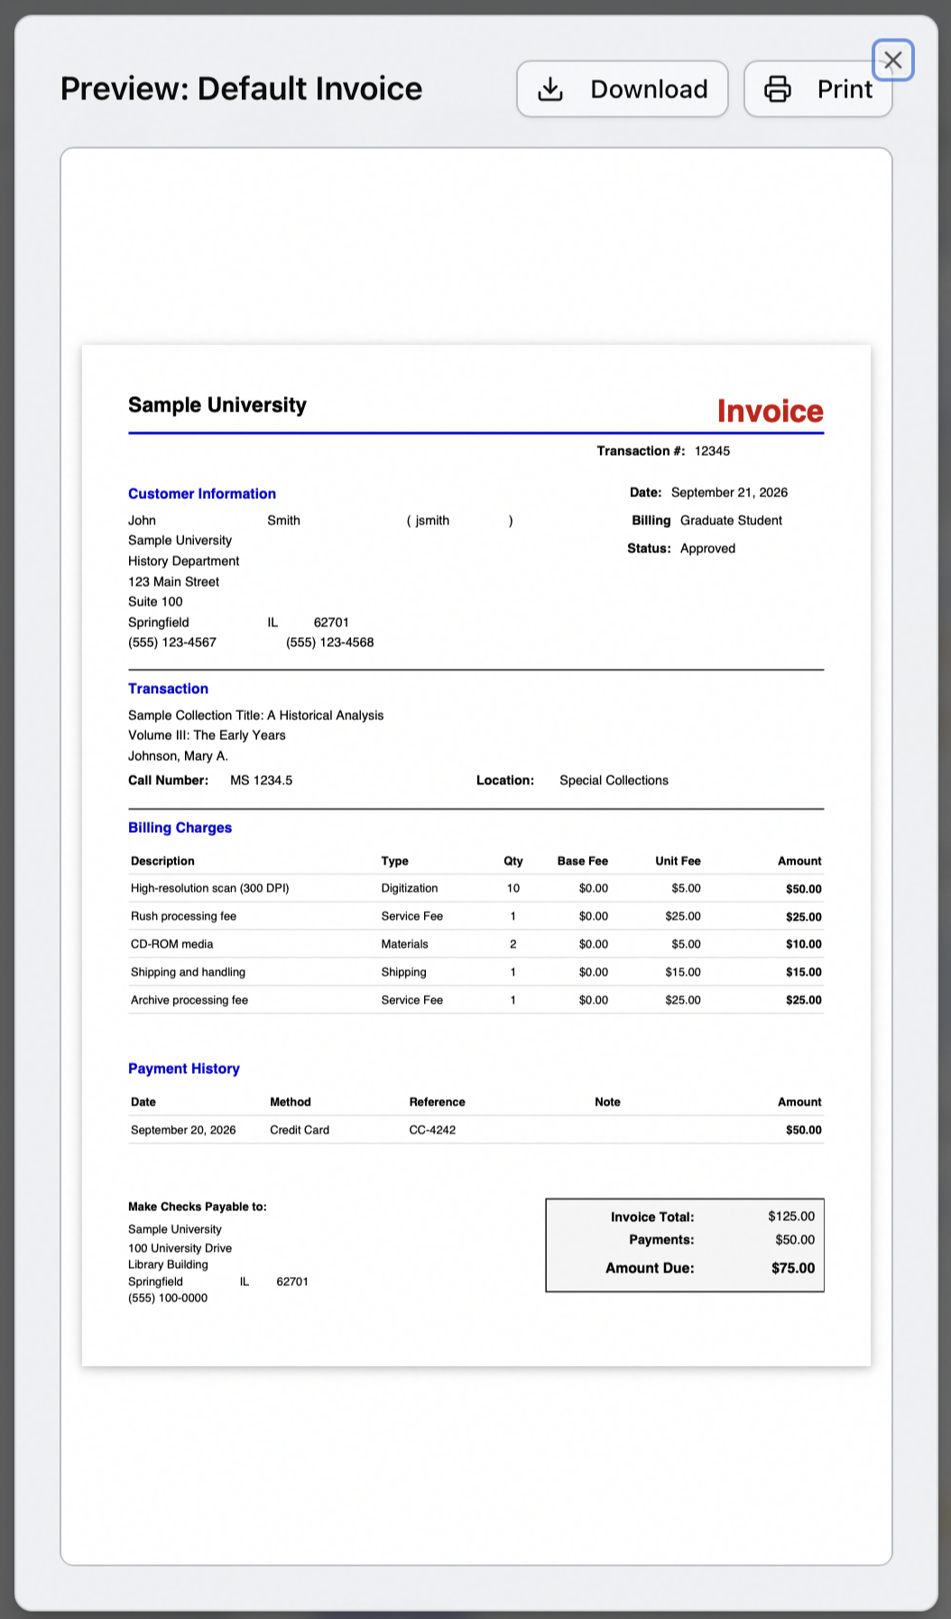Click 'Volume III: The Early Years'
This screenshot has width=951, height=1619.
pyautogui.click(x=207, y=735)
